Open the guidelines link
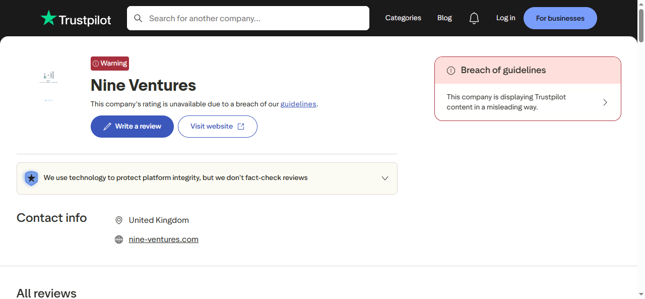Viewport: 645px width, 299px height. [x=298, y=104]
